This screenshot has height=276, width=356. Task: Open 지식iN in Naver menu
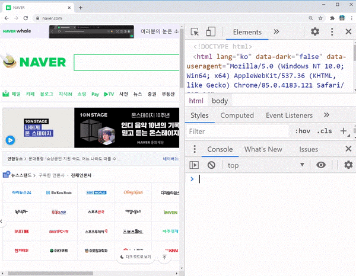tap(65, 94)
